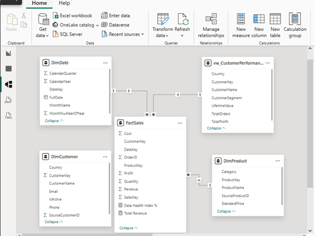Open FactSales table more options

(x=180, y=123)
